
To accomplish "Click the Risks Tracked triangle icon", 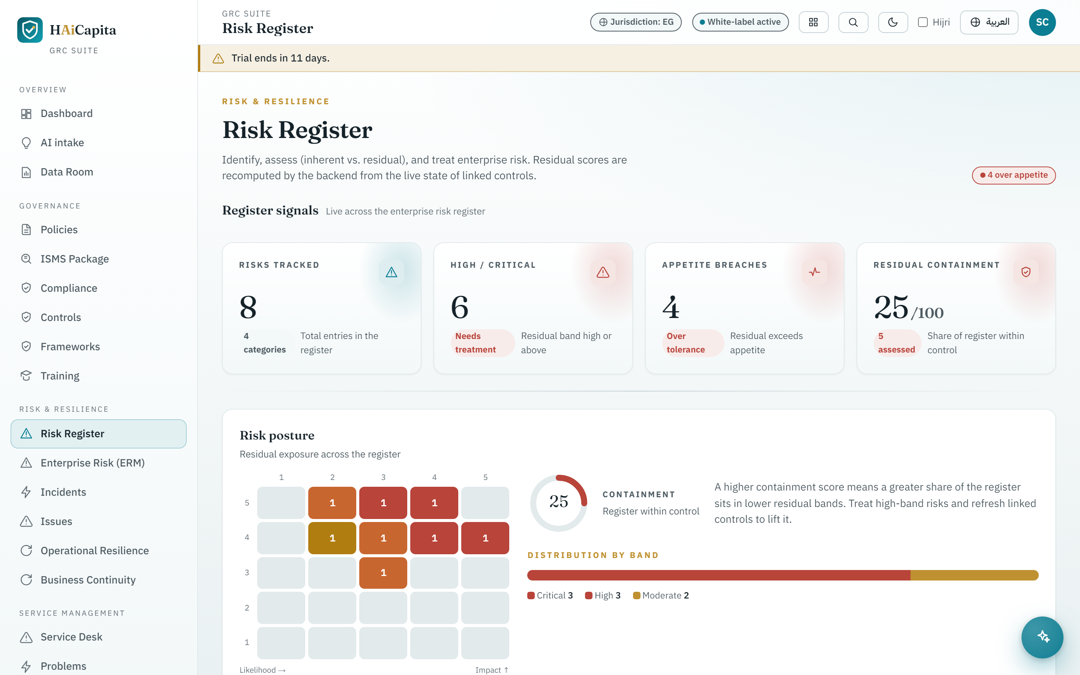I will click(391, 272).
